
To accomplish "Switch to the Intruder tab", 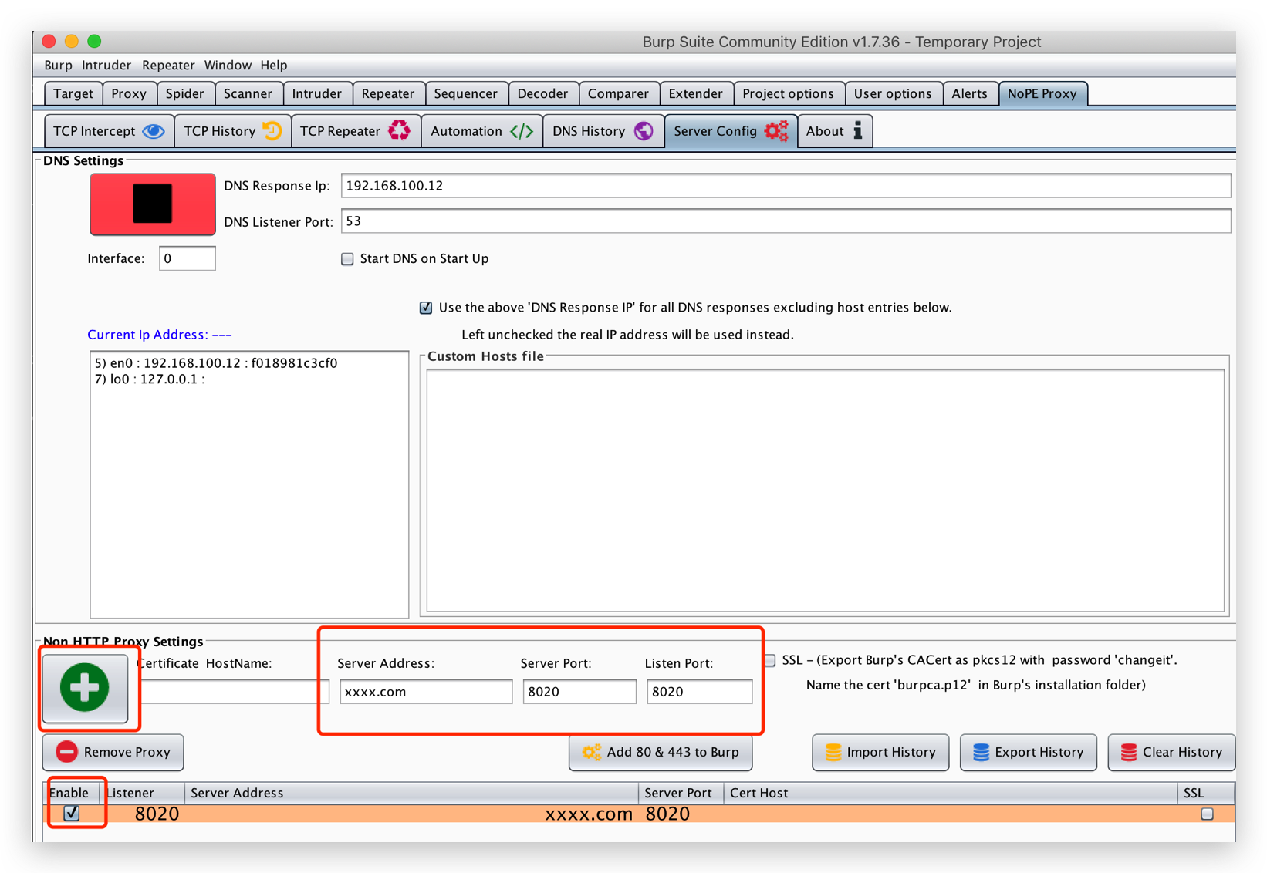I will click(317, 93).
